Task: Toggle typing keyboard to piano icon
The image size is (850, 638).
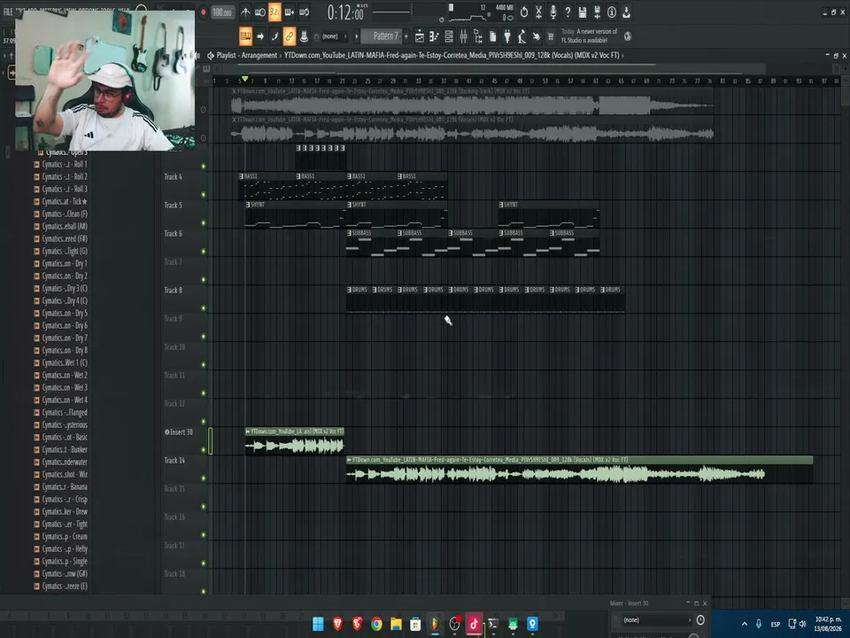Action: point(245,36)
